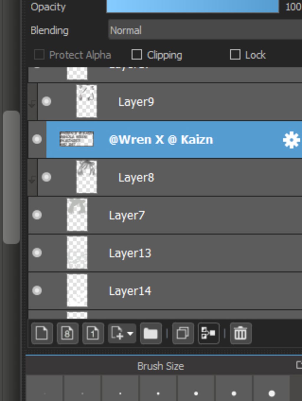The image size is (302, 401).
Task: Click the Layer8 thumbnail
Action: pyautogui.click(x=86, y=177)
